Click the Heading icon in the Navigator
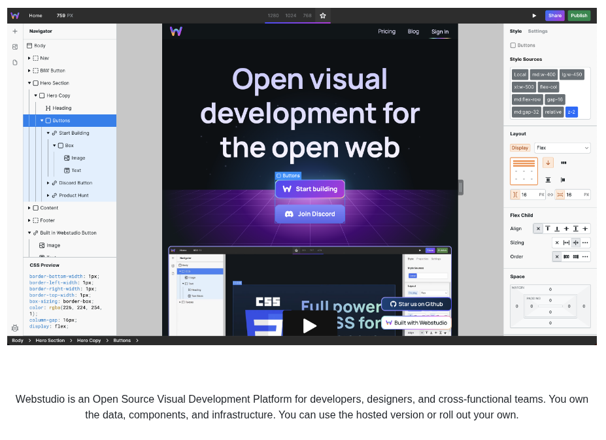This screenshot has height=440, width=606. pyautogui.click(x=48, y=109)
